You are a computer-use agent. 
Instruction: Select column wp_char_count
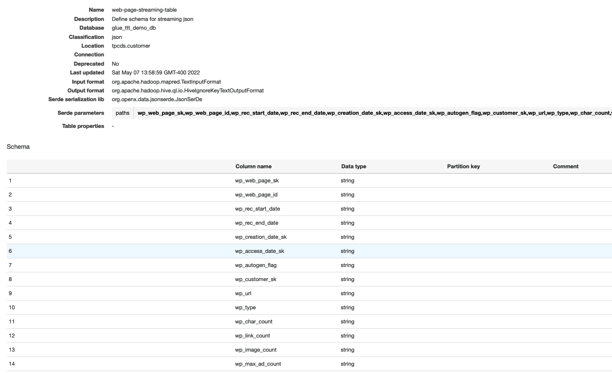point(253,321)
